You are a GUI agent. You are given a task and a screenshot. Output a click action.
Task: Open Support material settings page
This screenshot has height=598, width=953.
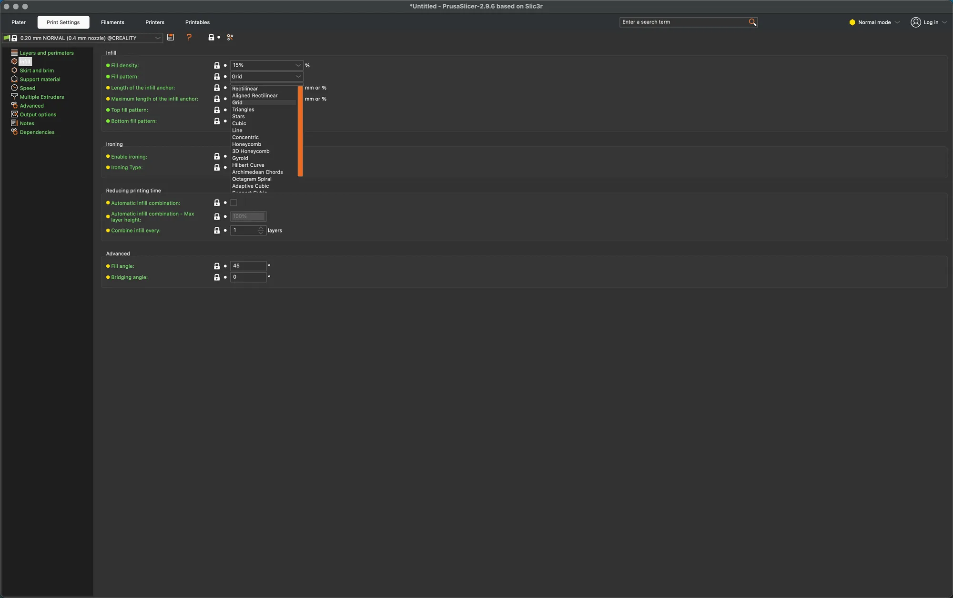[x=40, y=80]
